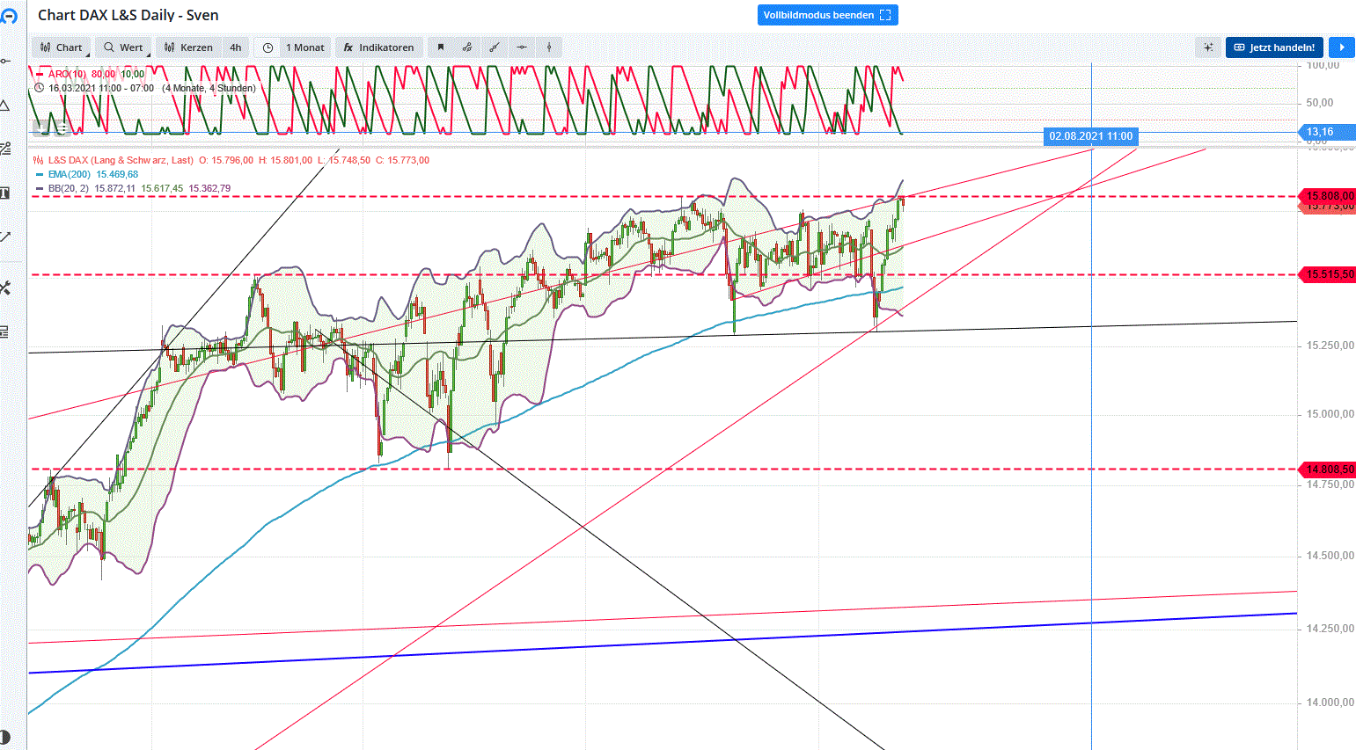Open the list panel icon in sidebar
Screen dimensions: 1356x750
5,331
